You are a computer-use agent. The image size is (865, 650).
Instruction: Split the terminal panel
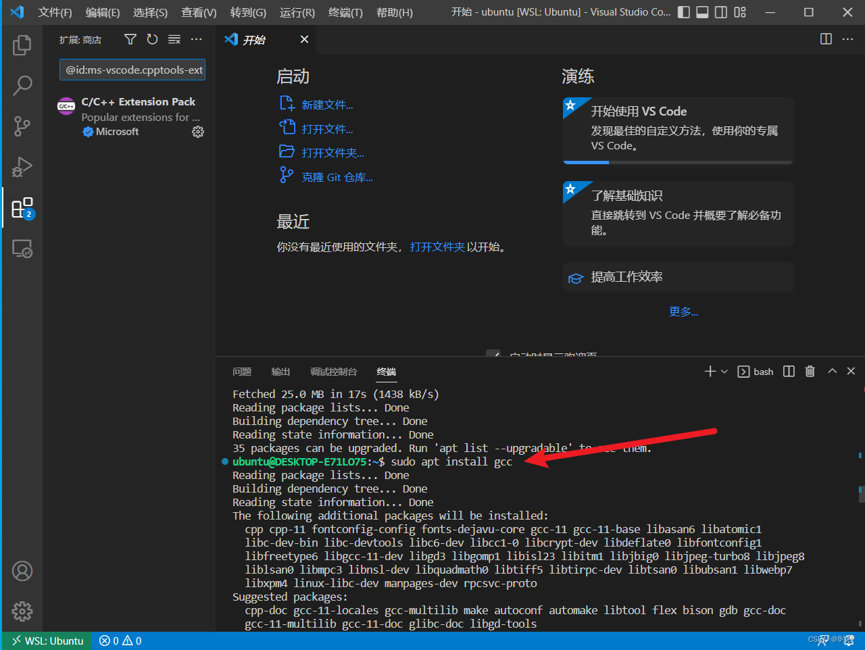(789, 372)
